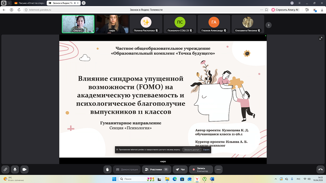The image size is (326, 183).
Task: Mute the microphone
Action: 15,170
